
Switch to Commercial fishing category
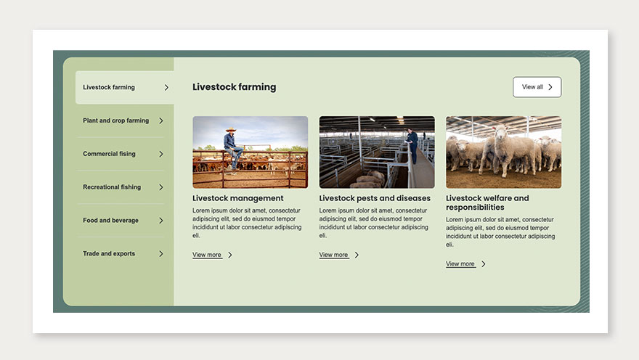(x=109, y=154)
